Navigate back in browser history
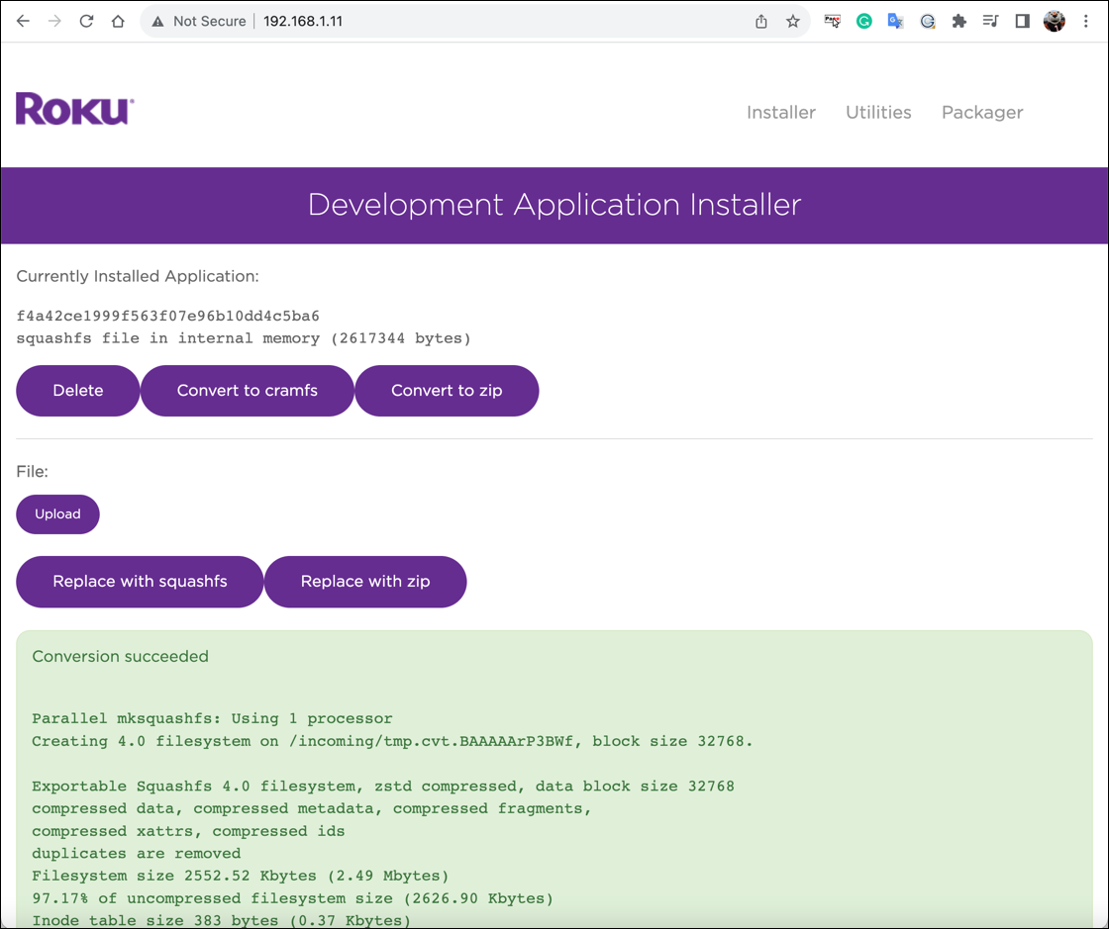The width and height of the screenshot is (1109, 929). click(x=23, y=20)
